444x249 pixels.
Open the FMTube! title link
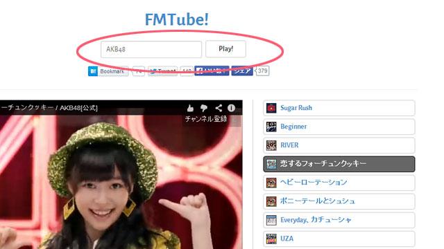[177, 19]
